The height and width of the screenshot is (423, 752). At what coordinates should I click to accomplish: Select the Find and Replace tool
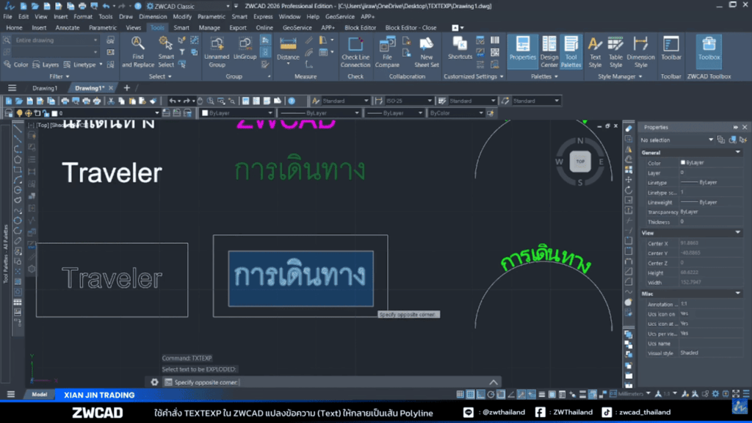coord(137,54)
